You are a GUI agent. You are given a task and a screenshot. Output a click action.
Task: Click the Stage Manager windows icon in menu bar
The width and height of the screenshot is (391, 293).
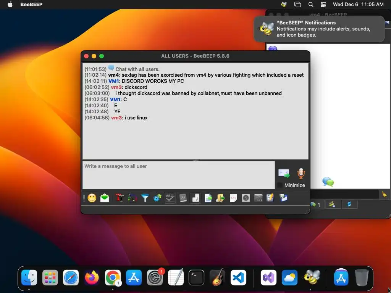(x=297, y=4)
